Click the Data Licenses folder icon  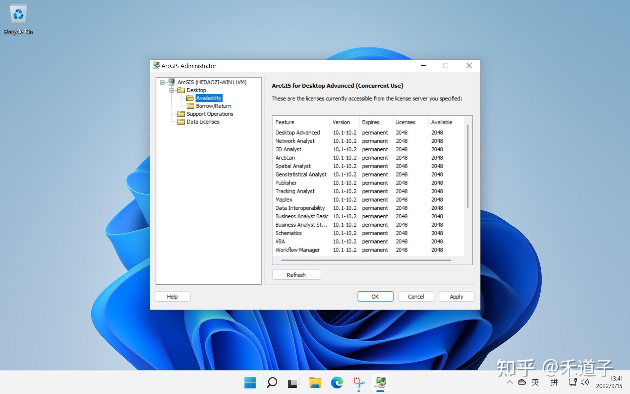click(x=181, y=121)
